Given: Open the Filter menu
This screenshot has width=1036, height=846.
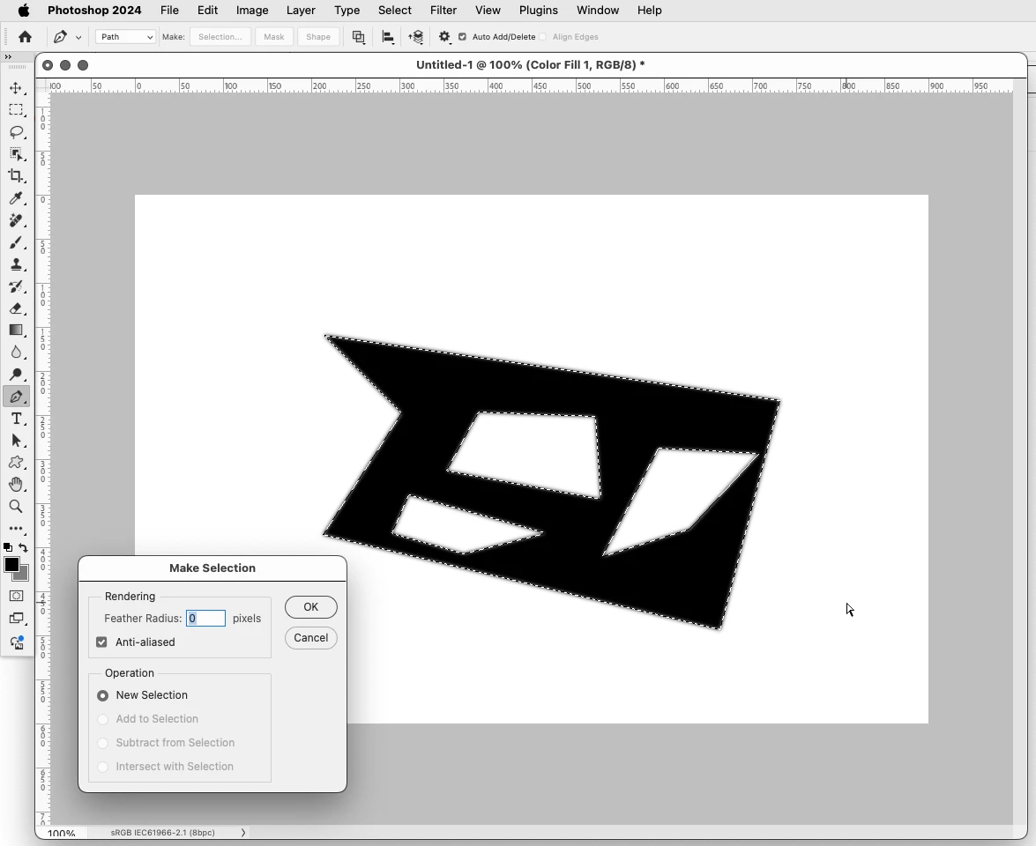Looking at the screenshot, I should [x=443, y=10].
